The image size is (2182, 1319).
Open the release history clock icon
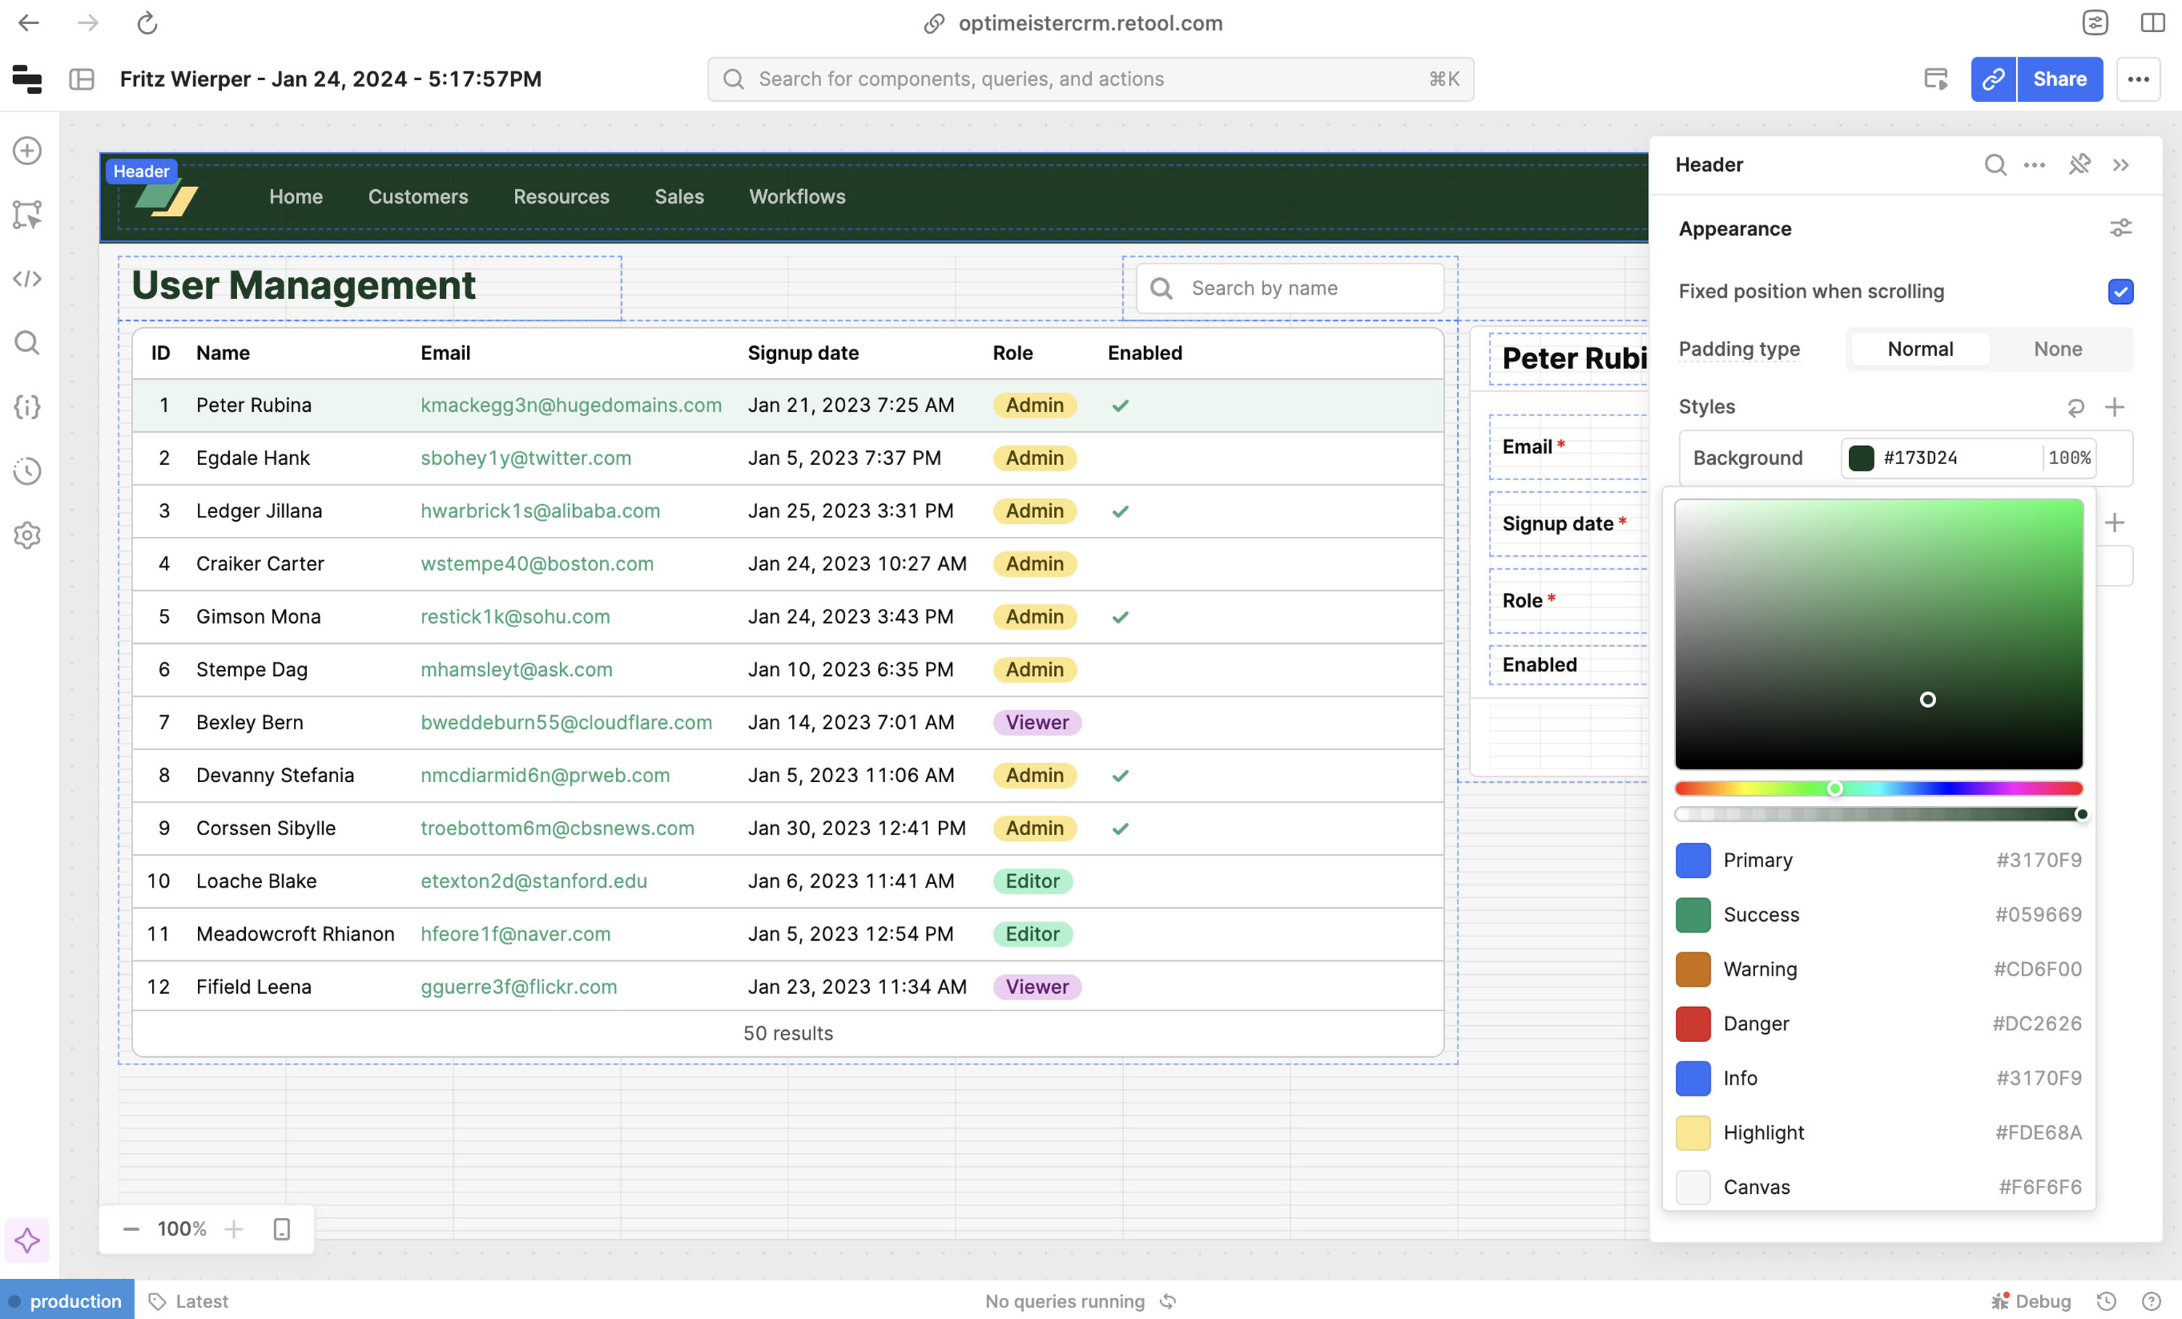(28, 471)
